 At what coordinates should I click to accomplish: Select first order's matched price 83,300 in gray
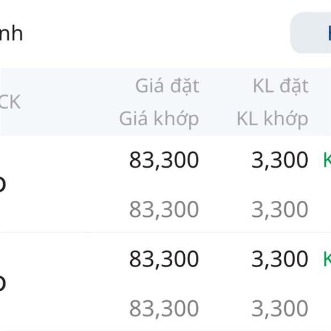coord(164,210)
